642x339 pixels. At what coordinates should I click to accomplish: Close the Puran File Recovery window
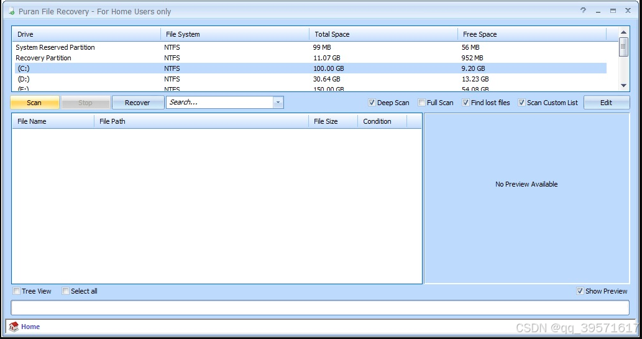click(x=628, y=11)
